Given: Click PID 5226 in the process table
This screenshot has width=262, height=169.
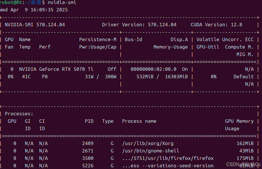Looking at the screenshot, I should [88, 166].
